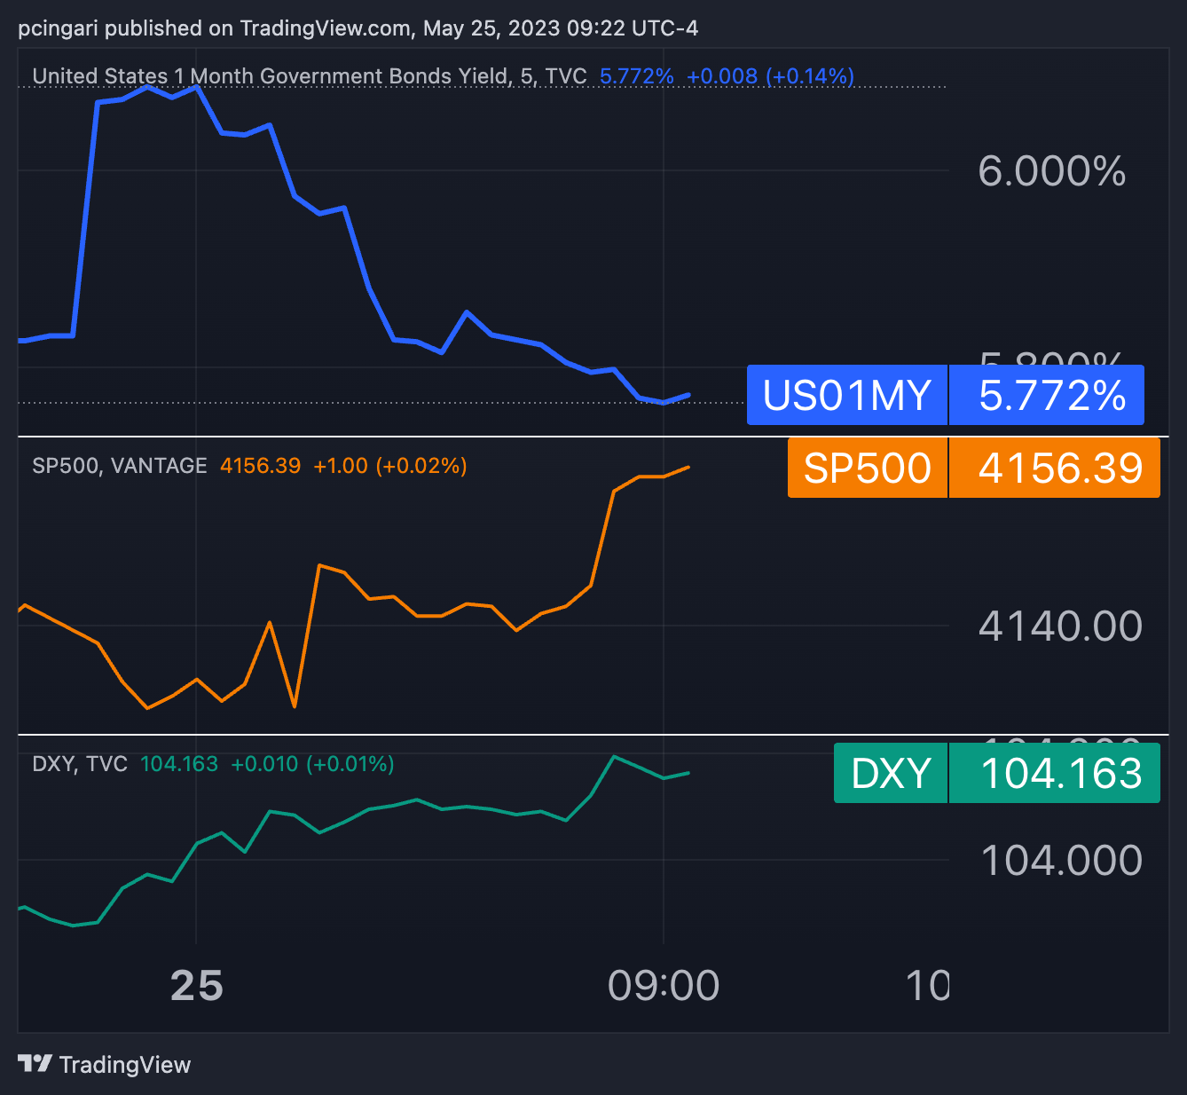Click the 104.163 price label on axis
The width and height of the screenshot is (1187, 1095).
1055,773
